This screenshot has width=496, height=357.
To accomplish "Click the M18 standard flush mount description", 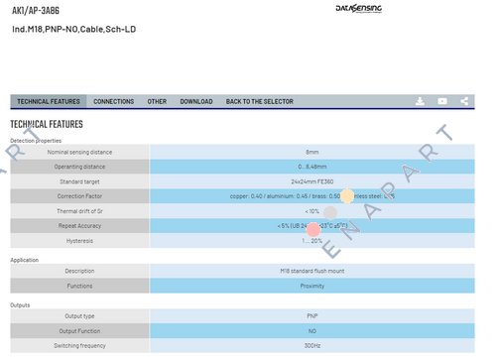I will (x=312, y=271).
